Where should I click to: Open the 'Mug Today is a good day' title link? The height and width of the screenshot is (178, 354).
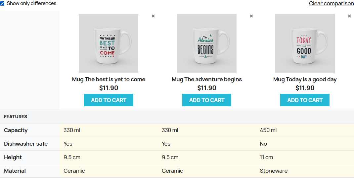305,80
